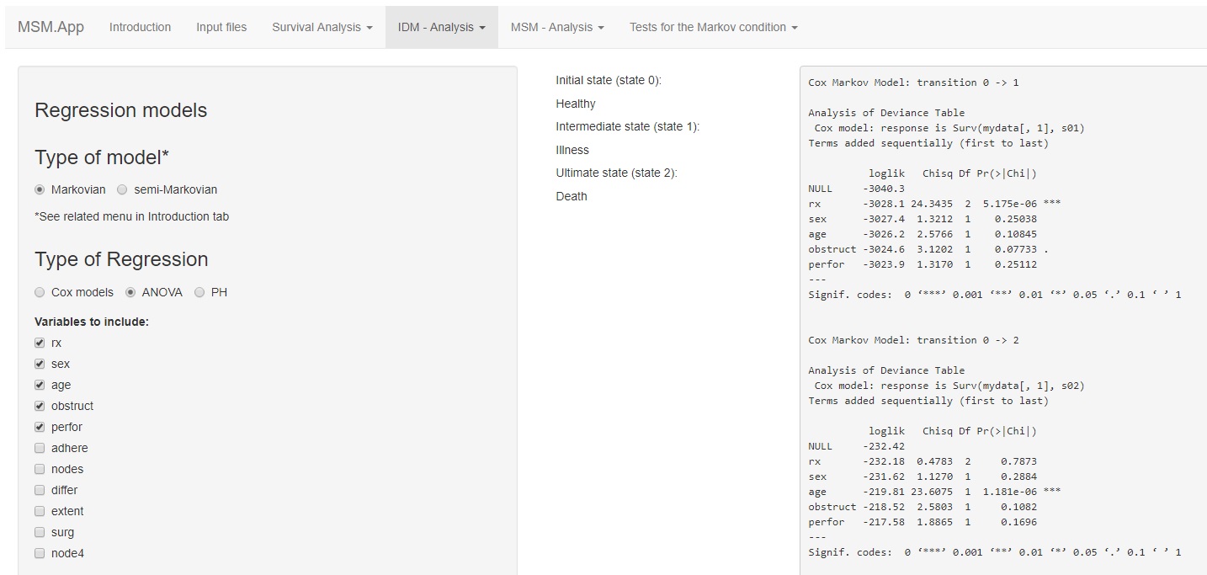Pick the ANOVA regression option
Screen dimensions: 1207x575
[x=130, y=292]
